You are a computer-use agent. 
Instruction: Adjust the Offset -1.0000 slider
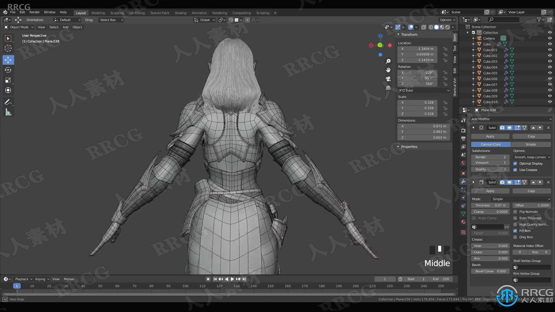[x=532, y=205]
